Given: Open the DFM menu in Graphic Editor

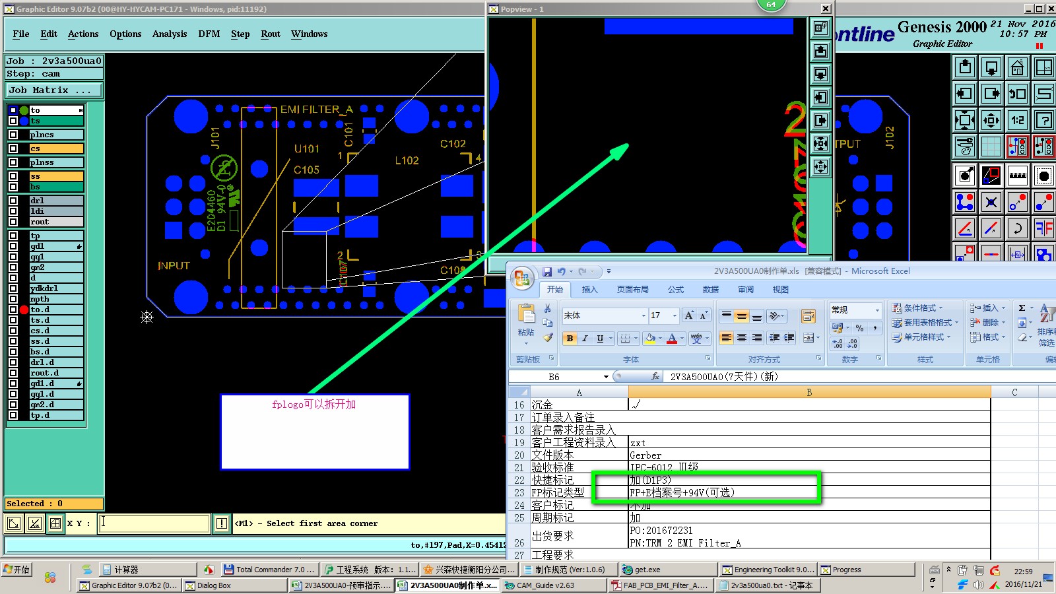Looking at the screenshot, I should point(209,34).
